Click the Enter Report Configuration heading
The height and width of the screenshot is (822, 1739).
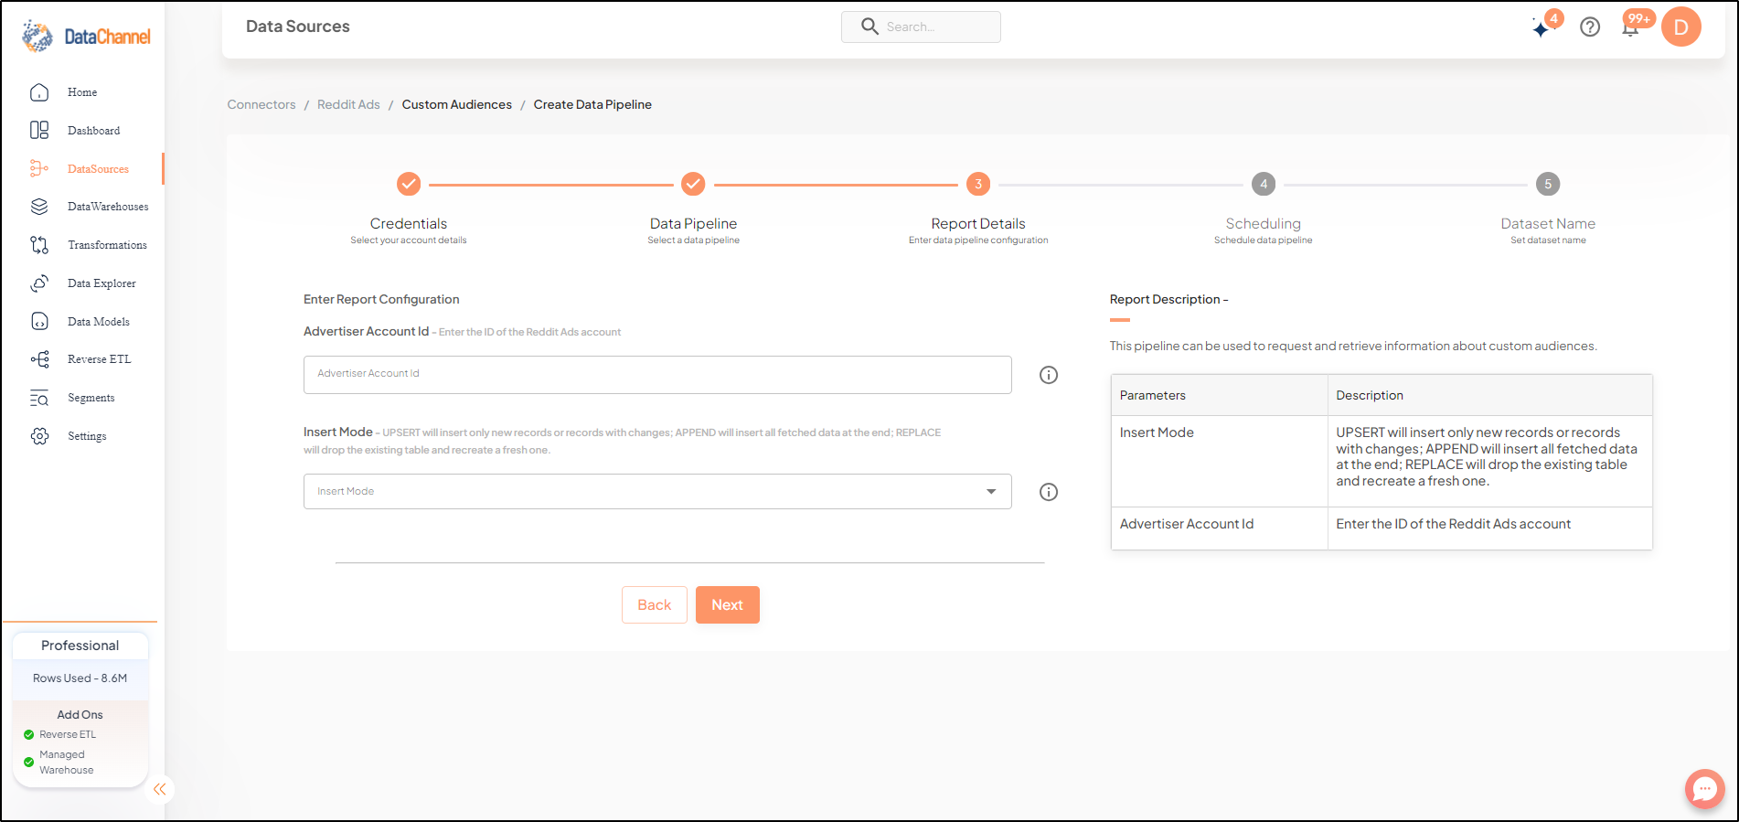pos(381,299)
